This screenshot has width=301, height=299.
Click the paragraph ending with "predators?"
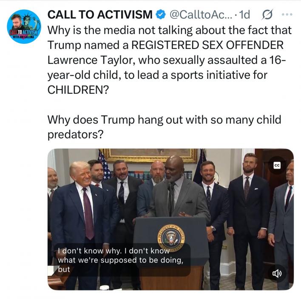[x=165, y=127]
